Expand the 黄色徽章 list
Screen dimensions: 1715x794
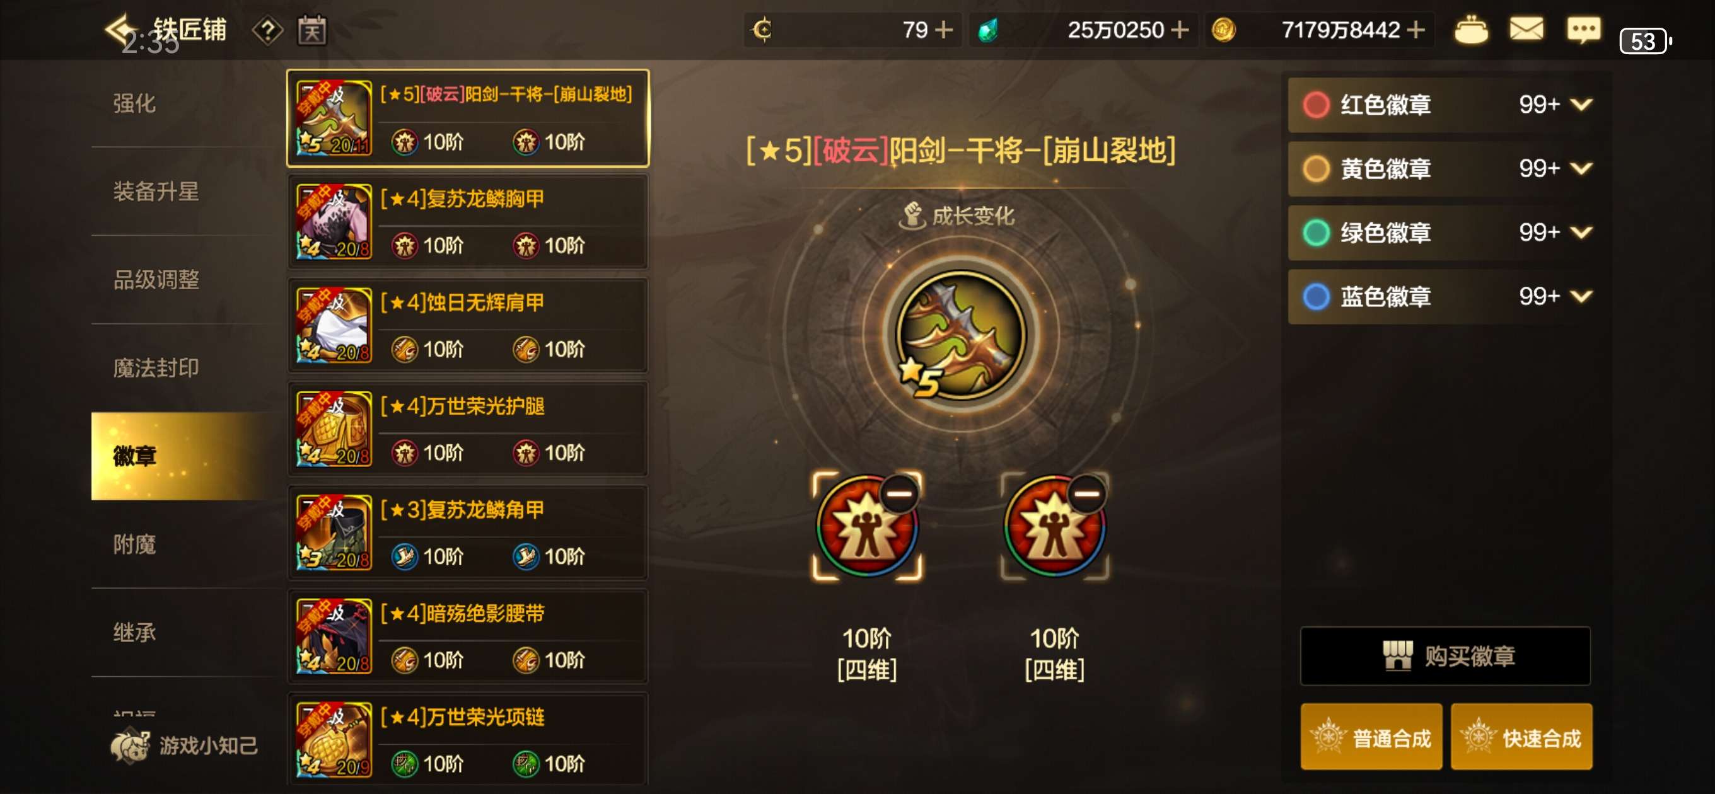(1581, 168)
